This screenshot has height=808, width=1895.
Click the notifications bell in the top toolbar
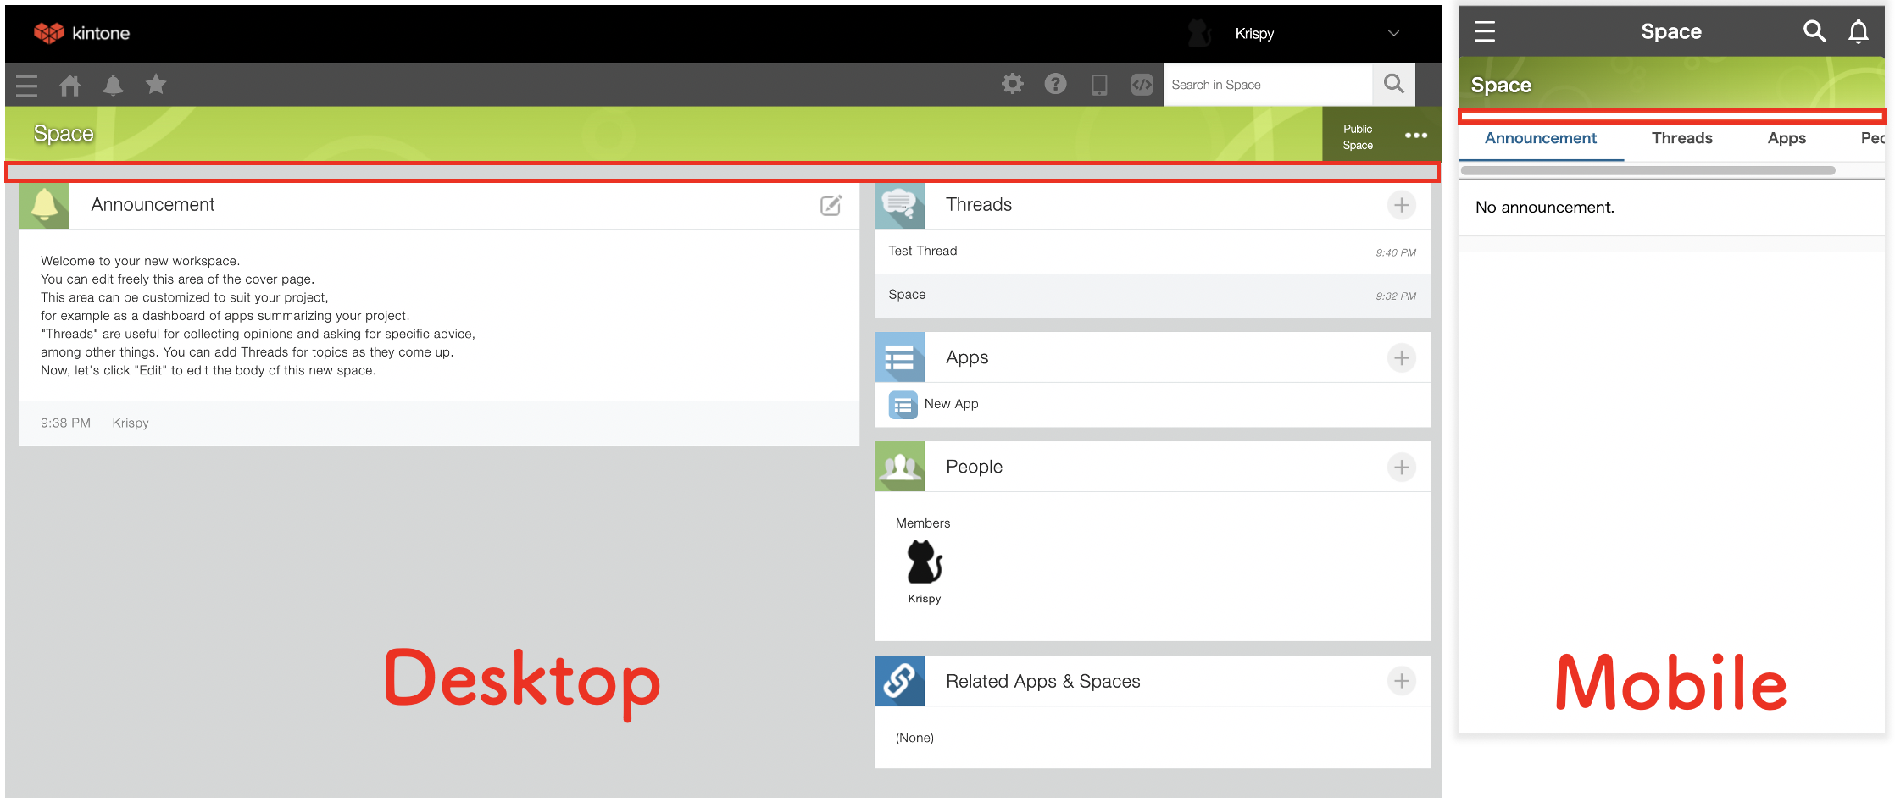(x=113, y=85)
